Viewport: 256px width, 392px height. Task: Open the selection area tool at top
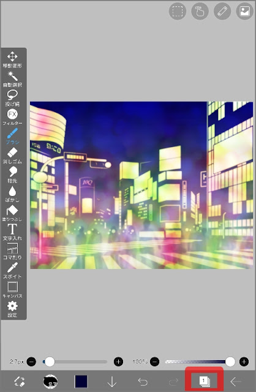(178, 11)
